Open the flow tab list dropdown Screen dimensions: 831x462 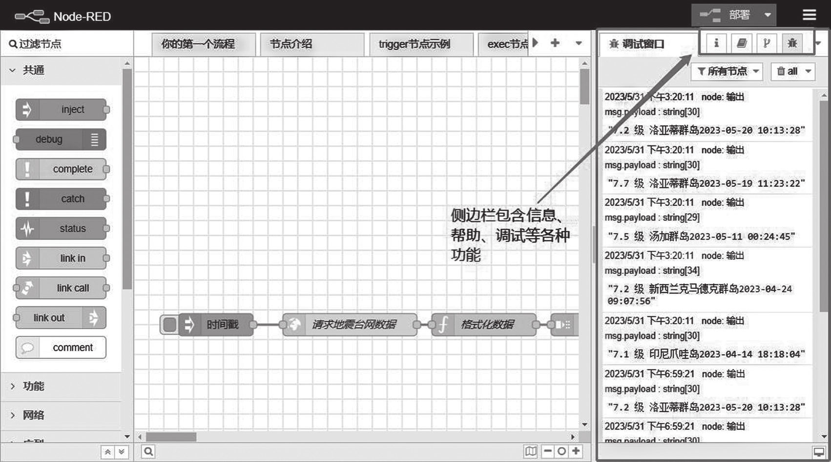coord(579,43)
